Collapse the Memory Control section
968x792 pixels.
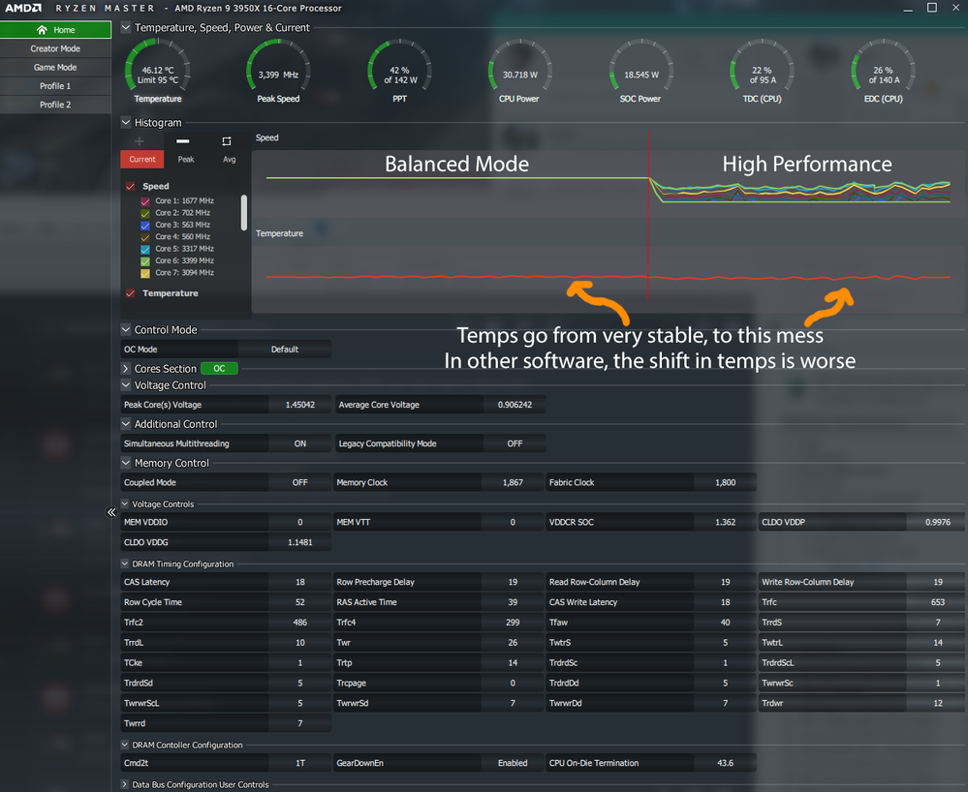(x=126, y=463)
